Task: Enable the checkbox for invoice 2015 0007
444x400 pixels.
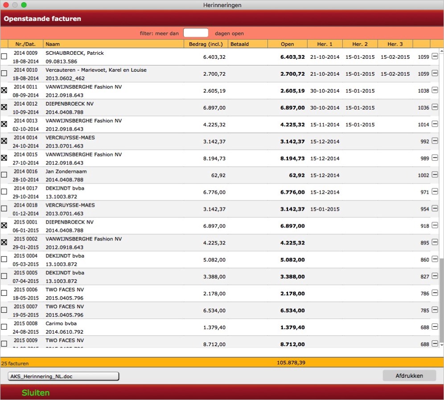Action: tap(4, 310)
